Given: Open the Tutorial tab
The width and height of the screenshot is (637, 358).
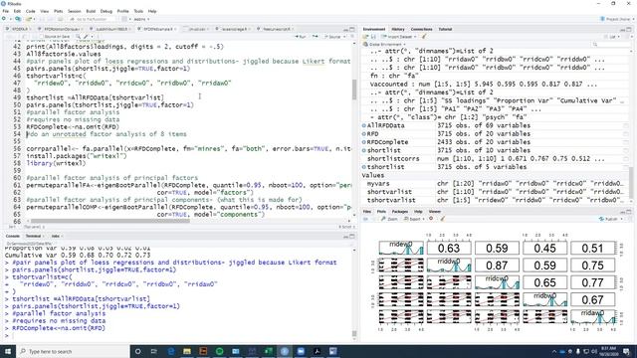Looking at the screenshot, I should click(x=445, y=29).
